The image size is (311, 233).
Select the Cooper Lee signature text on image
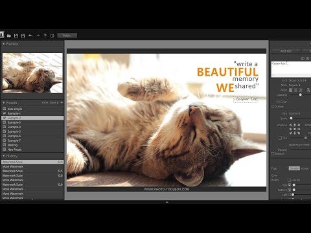tap(246, 99)
